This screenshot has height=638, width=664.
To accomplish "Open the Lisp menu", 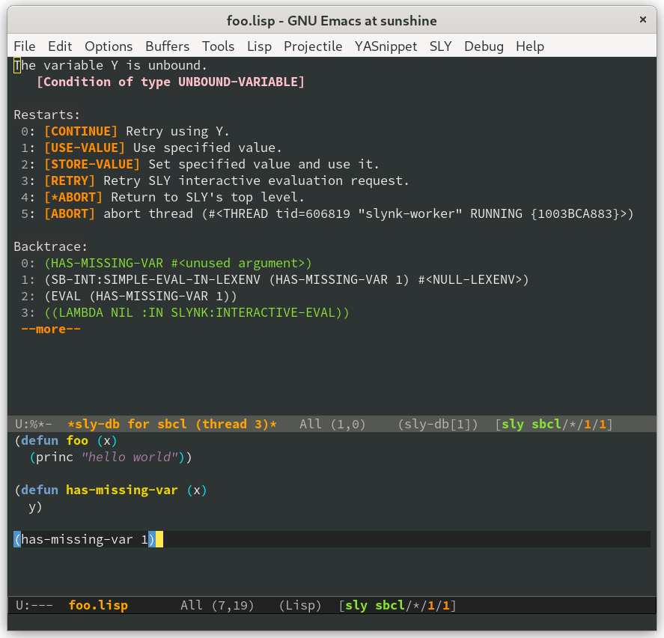I will click(x=259, y=46).
